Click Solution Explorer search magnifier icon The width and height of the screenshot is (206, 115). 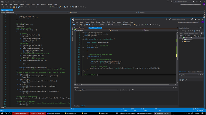pyautogui.click(x=201, y=33)
